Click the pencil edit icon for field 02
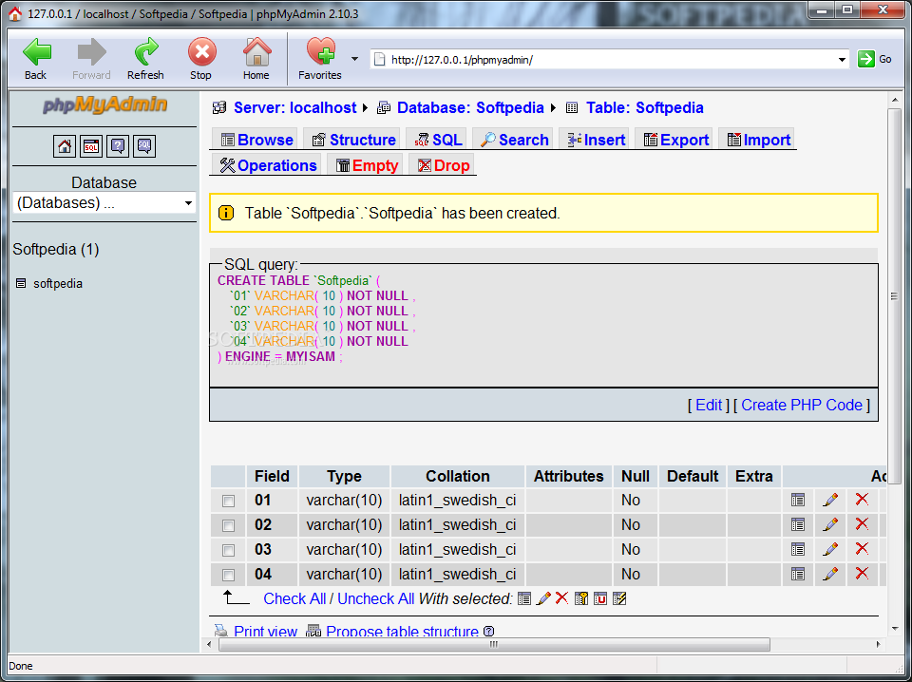This screenshot has width=912, height=682. (x=830, y=524)
